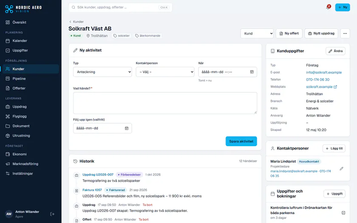Click the AW user avatar

coord(9,214)
